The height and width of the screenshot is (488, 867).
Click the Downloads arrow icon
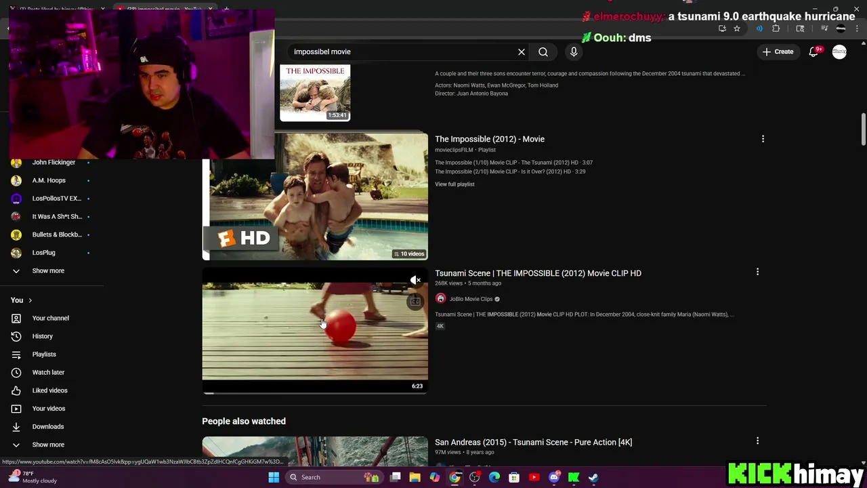tap(16, 426)
